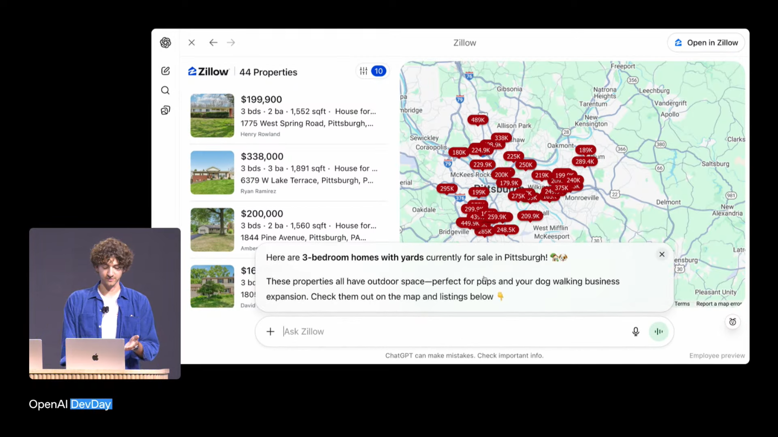The height and width of the screenshot is (437, 778).
Task: Dismiss the 3-bedroom homes message popup
Action: 662,254
